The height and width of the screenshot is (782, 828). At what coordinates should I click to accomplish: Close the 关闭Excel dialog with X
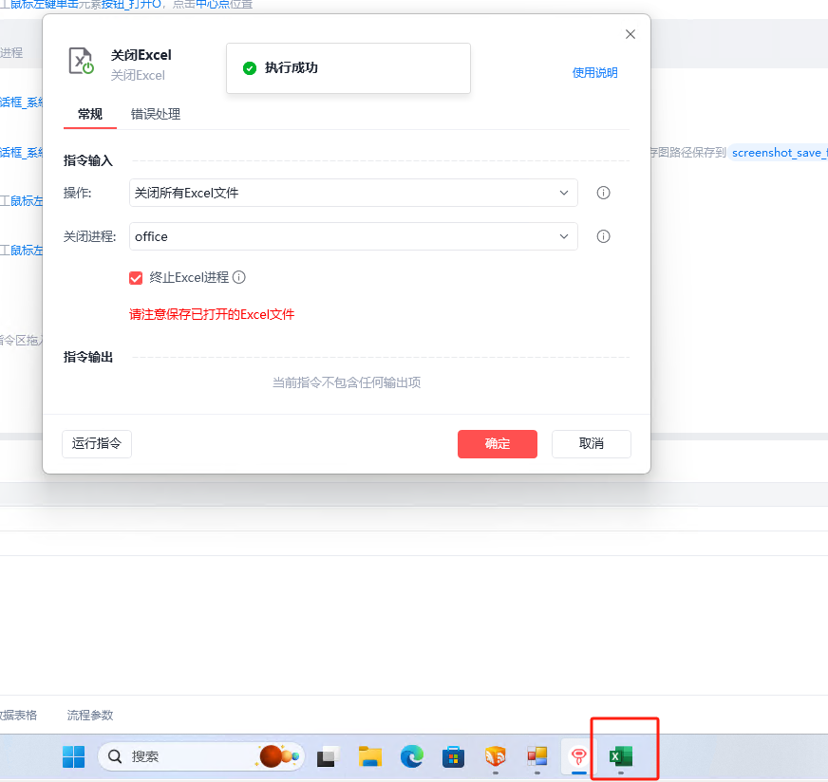coord(630,34)
